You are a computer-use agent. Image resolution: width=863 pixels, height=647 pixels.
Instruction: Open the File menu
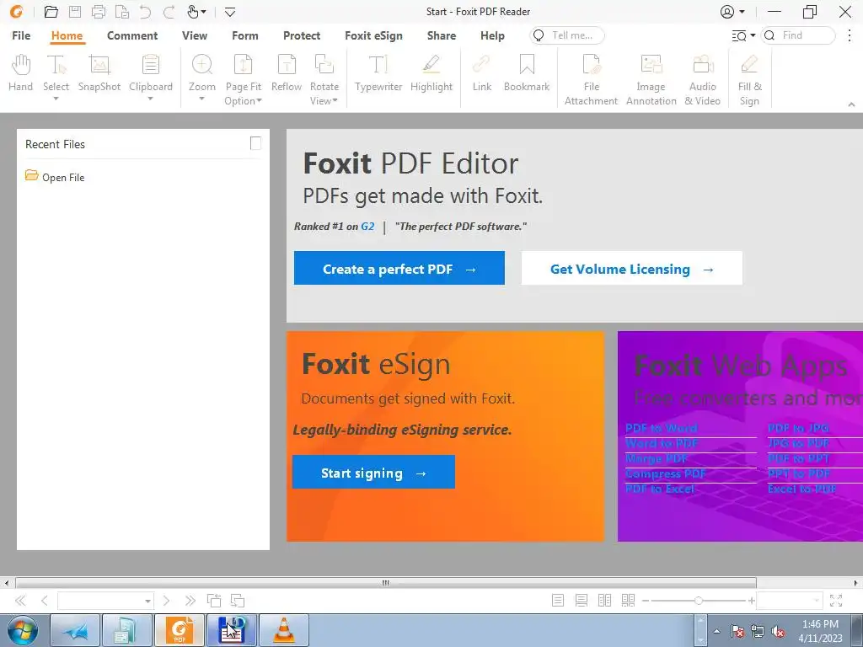click(x=21, y=35)
